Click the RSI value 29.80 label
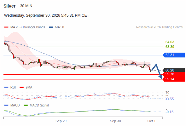The height and width of the screenshot is (126, 186). pos(170,98)
